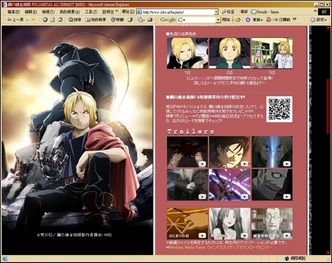Expand the menu bar overflow chevron
The height and width of the screenshot is (263, 332).
coord(117,11)
